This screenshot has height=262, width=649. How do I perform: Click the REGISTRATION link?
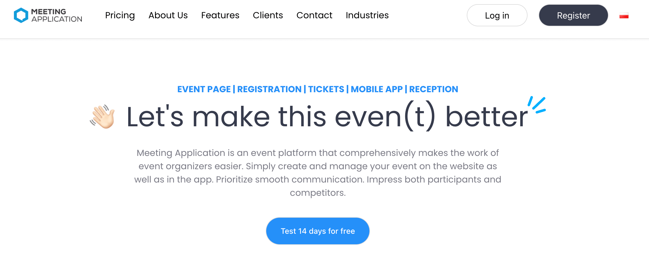(x=269, y=89)
